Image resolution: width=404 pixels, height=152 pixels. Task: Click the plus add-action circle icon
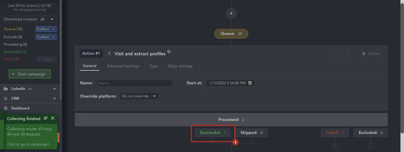point(231,13)
